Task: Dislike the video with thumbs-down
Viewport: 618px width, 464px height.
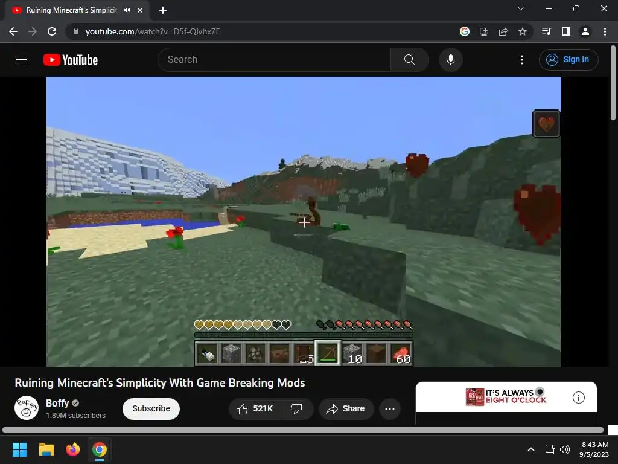Action: (297, 409)
